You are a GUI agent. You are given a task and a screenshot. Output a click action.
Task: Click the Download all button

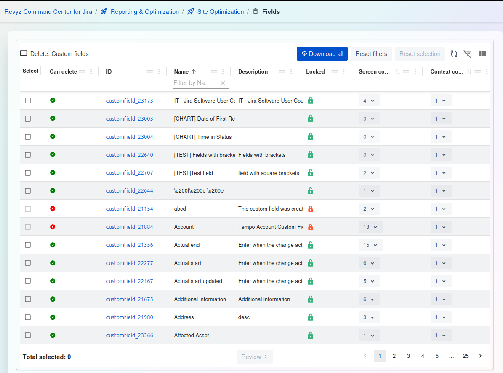pyautogui.click(x=322, y=54)
